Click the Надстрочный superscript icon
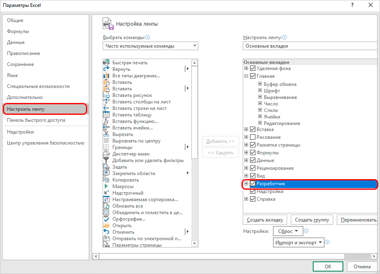Image resolution: width=380 pixels, height=274 pixels. [x=106, y=193]
